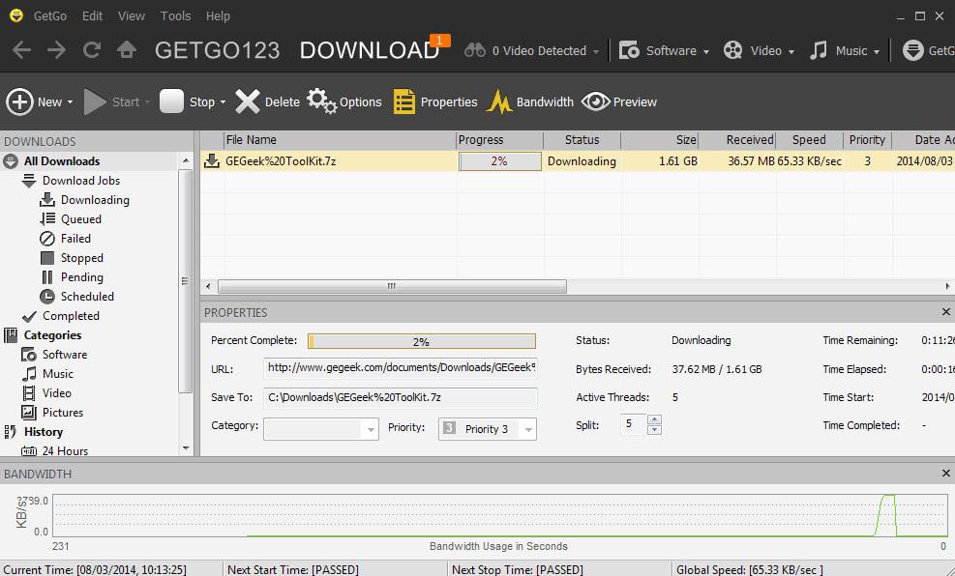The height and width of the screenshot is (576, 955).
Task: Open the 0 Video Detected dropdown
Action: [532, 51]
